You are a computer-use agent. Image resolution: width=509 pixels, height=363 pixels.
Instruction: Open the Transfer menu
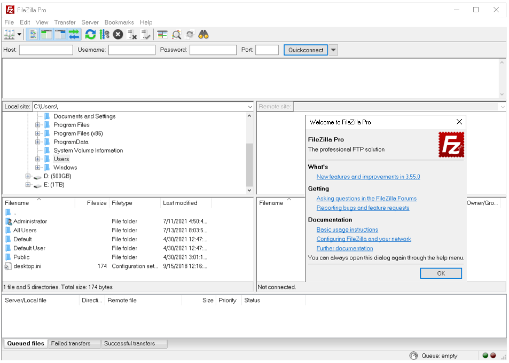pos(65,22)
